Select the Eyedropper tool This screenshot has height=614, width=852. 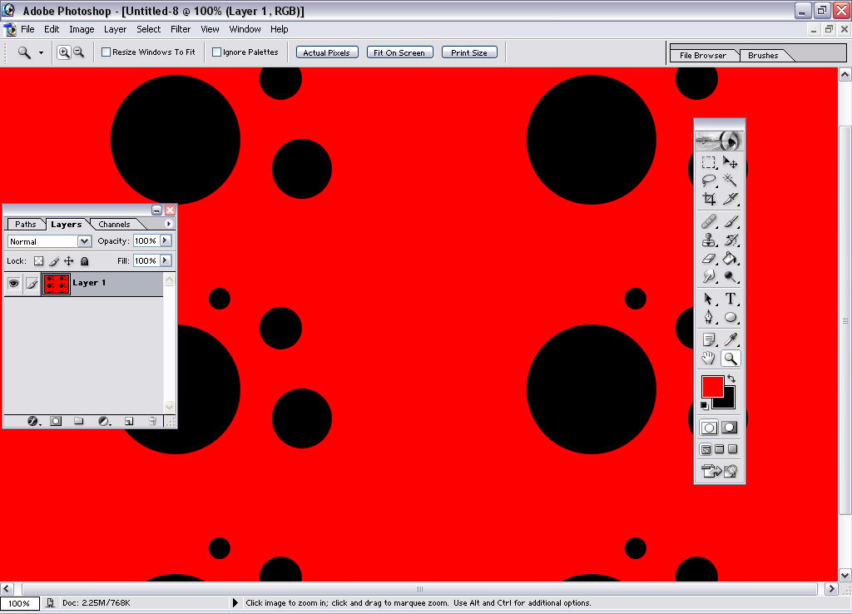point(731,339)
